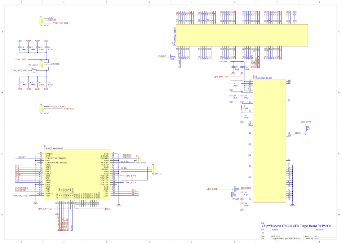Click resistor R3 0R
Viewport: 341px width, 244px height.
click(237, 189)
